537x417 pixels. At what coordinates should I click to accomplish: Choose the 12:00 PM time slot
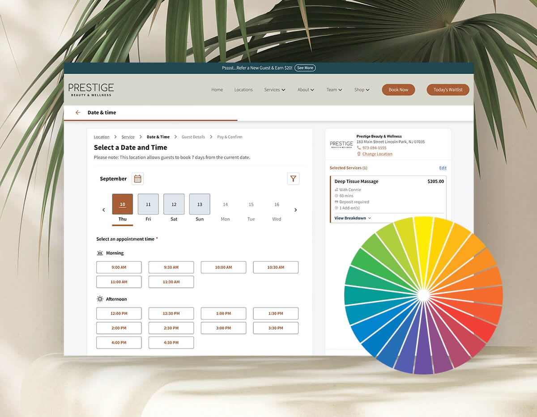point(119,313)
